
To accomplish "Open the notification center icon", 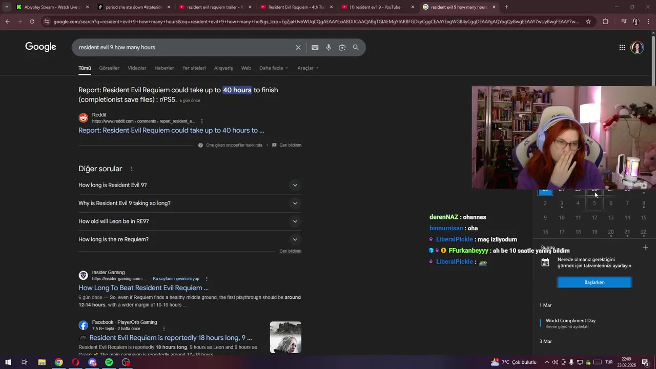I will click(645, 362).
